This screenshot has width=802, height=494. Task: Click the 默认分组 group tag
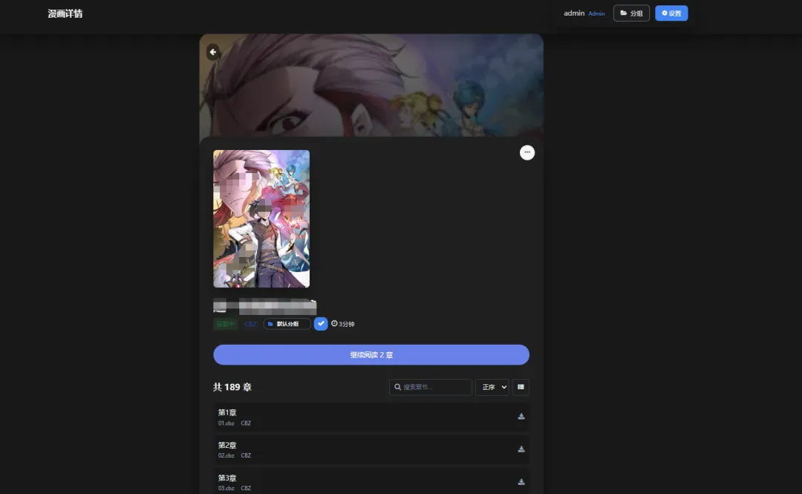pyautogui.click(x=287, y=324)
